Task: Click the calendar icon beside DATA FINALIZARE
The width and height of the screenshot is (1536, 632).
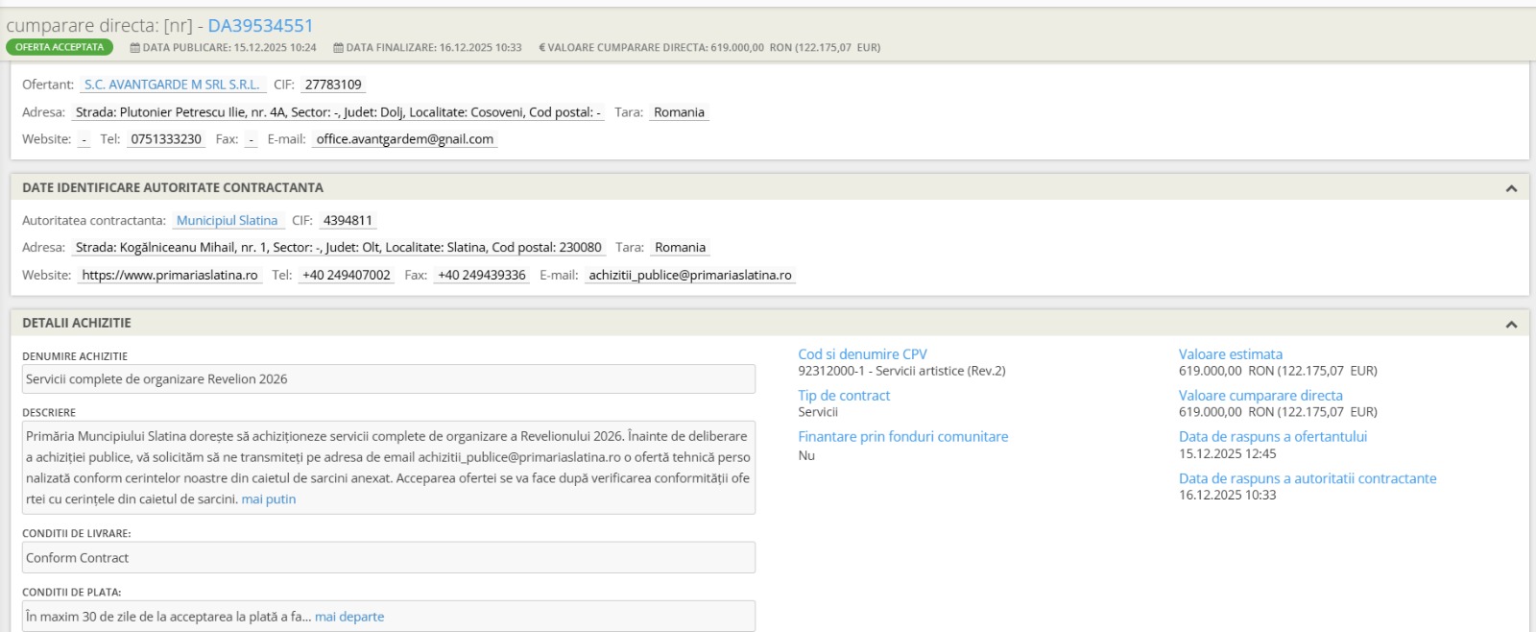Action: (338, 47)
